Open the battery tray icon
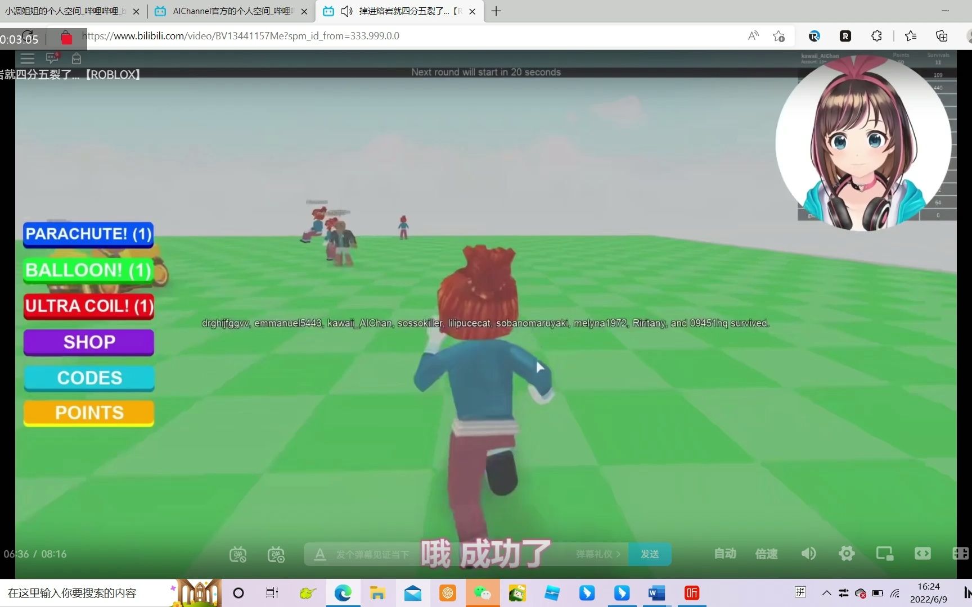This screenshot has width=972, height=607. coord(877,593)
